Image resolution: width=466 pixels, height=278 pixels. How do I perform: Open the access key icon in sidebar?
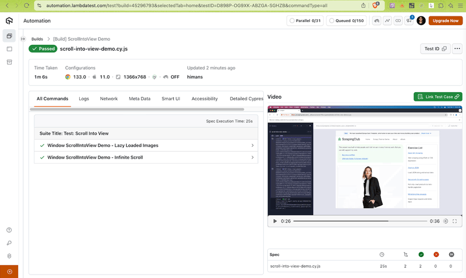pyautogui.click(x=9, y=243)
